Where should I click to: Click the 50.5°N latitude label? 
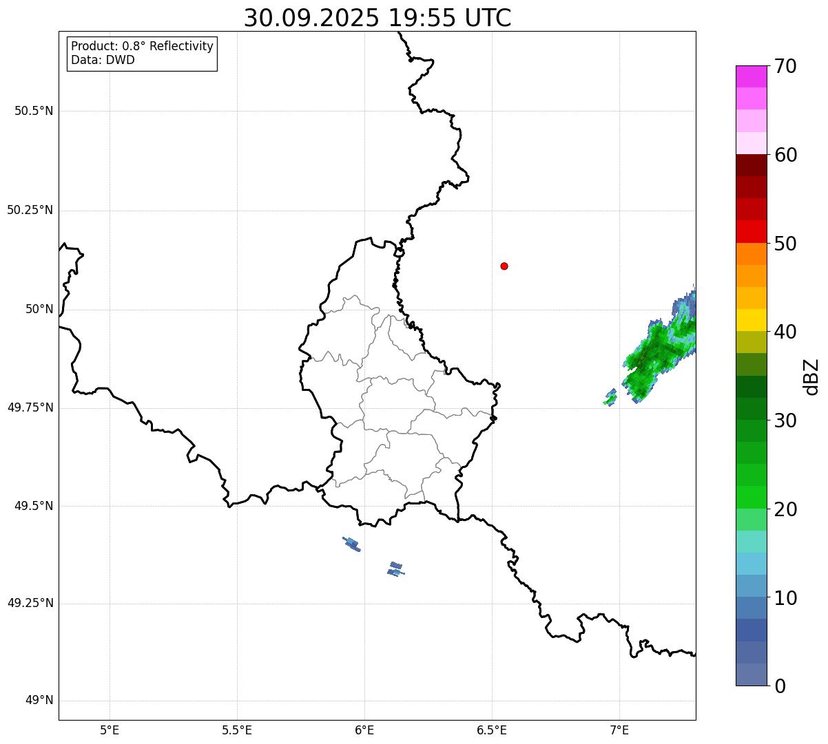pyautogui.click(x=34, y=111)
